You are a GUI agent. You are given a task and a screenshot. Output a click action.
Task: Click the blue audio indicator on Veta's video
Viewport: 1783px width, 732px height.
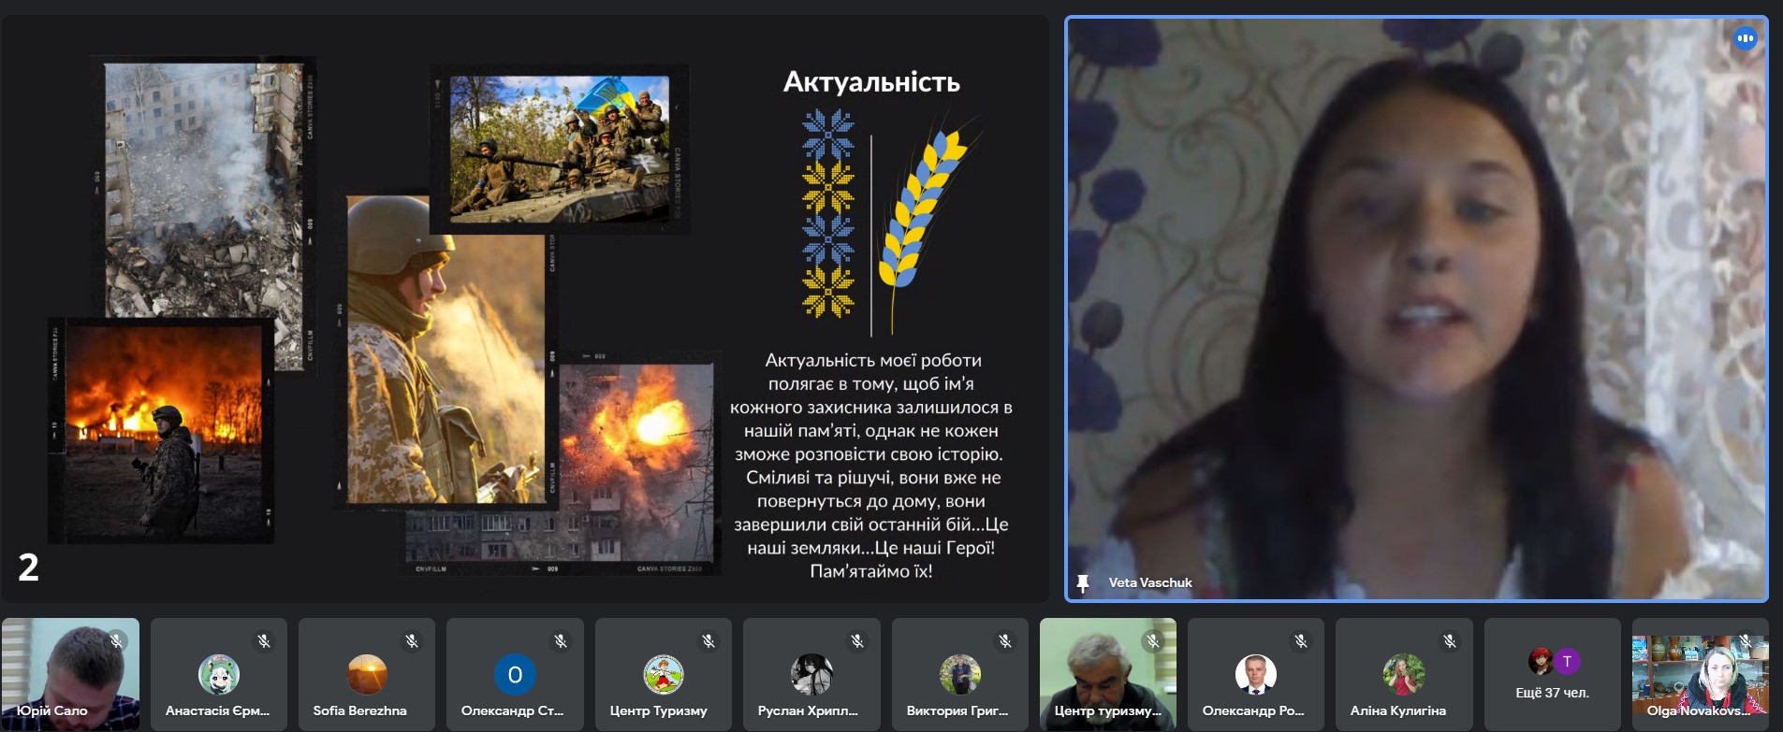point(1745,39)
